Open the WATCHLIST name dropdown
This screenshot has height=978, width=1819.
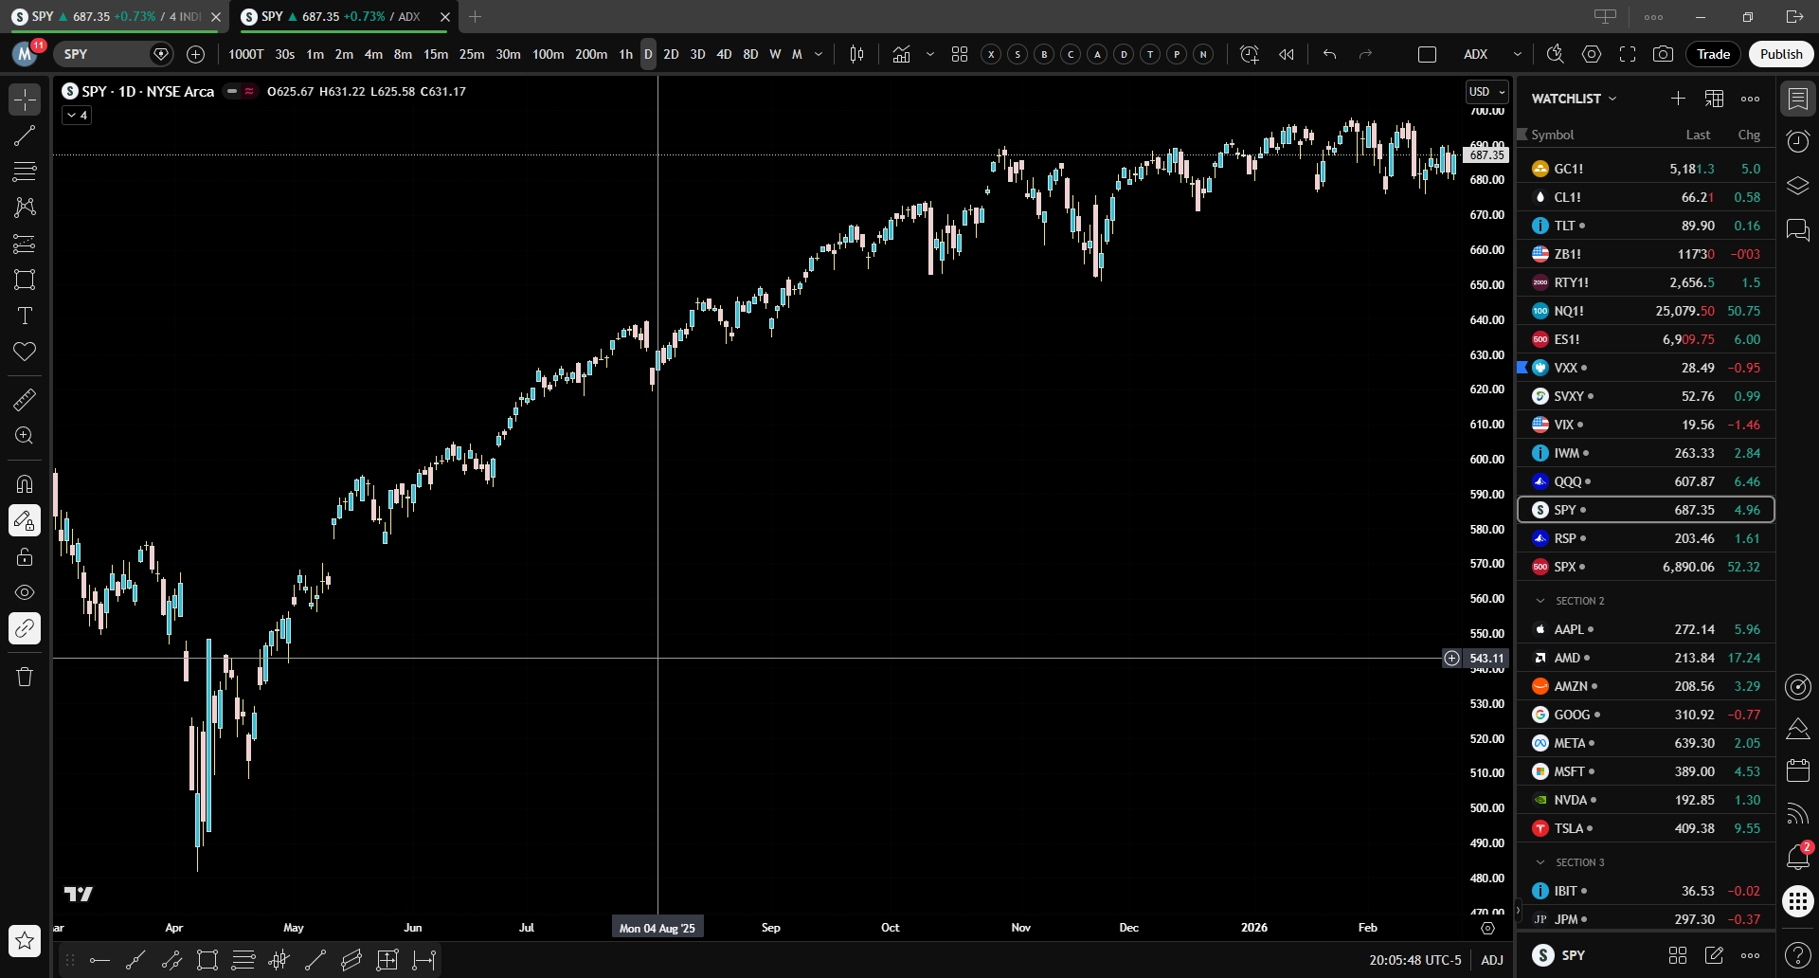pyautogui.click(x=1574, y=99)
